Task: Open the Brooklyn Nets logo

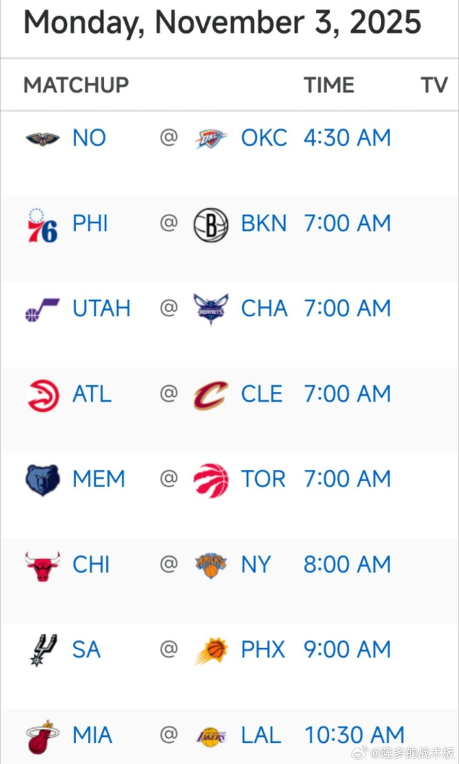Action: coord(210,223)
